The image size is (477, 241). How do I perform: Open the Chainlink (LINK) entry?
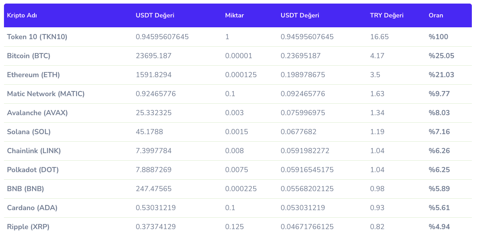click(x=34, y=151)
